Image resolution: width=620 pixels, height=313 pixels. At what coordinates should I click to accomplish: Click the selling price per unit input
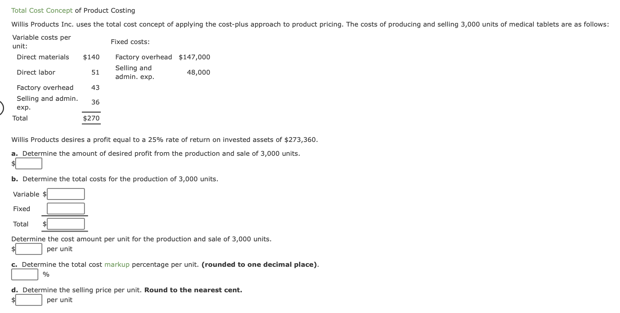tap(29, 300)
